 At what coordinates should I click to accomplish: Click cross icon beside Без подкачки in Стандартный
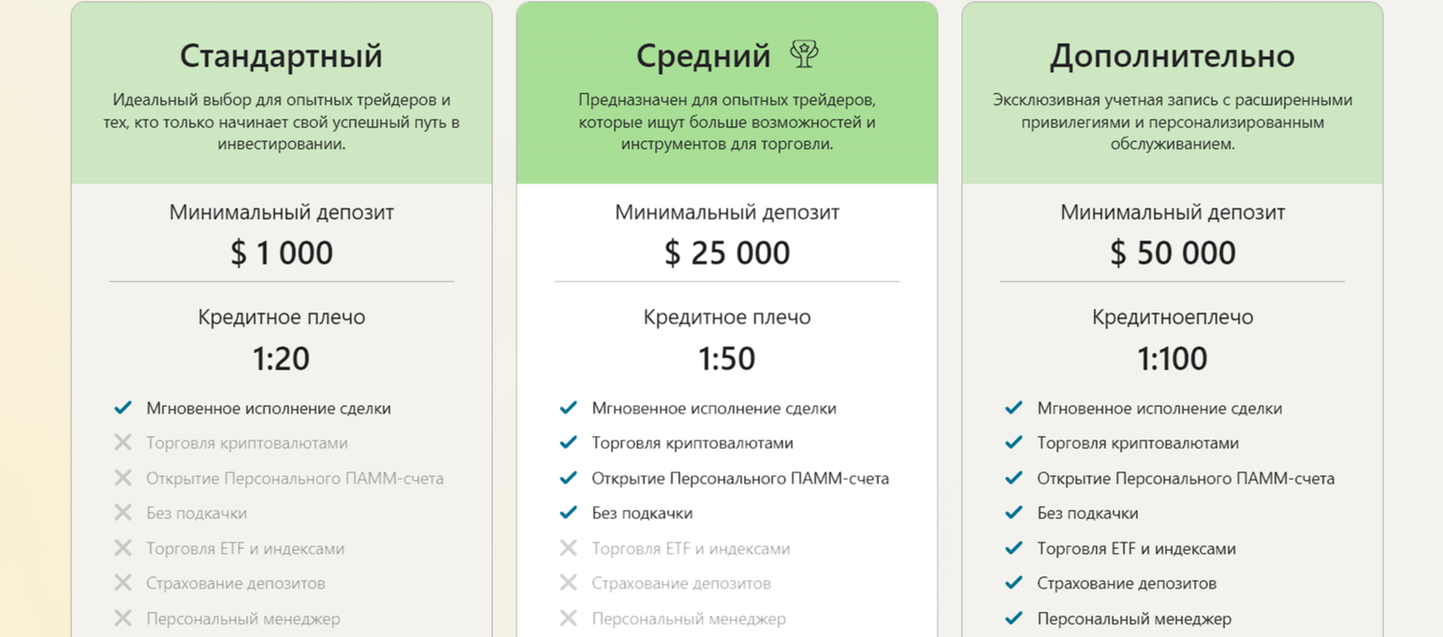[123, 513]
